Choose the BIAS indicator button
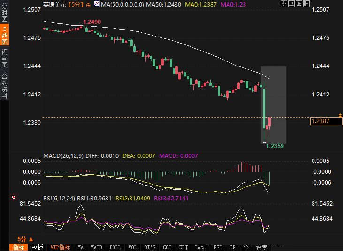Viewport: 343px width, 251px height. click(x=150, y=247)
